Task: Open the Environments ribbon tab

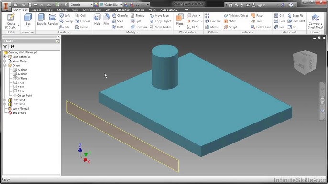Action: [x=92, y=10]
